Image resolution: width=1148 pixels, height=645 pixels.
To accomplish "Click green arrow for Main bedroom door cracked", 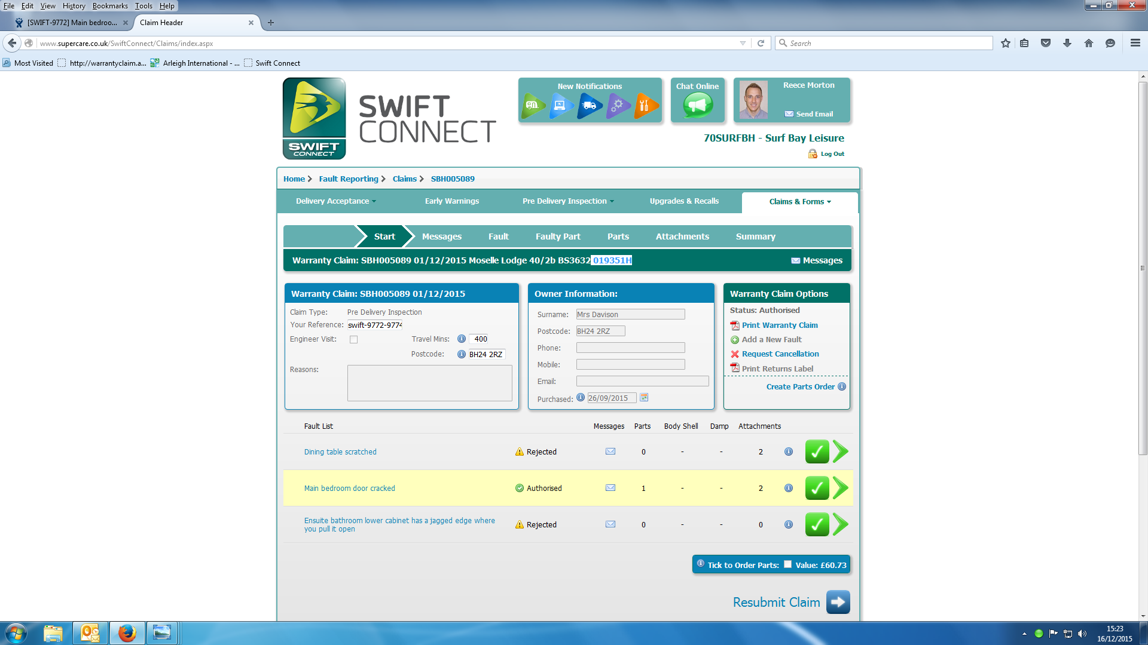I will point(841,488).
